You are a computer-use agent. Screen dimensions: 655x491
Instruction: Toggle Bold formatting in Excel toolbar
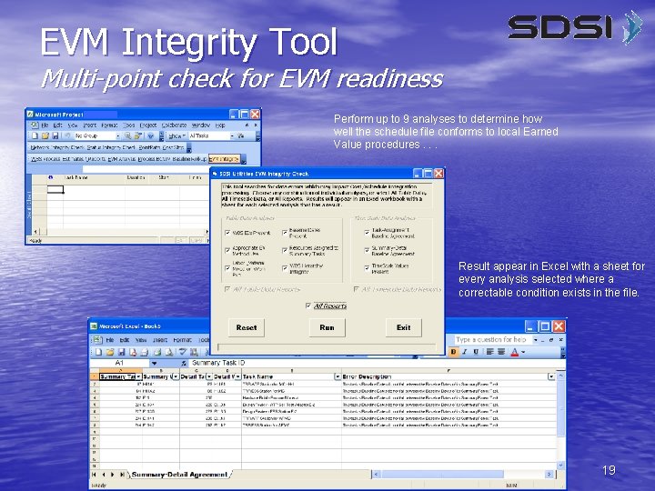(453, 352)
